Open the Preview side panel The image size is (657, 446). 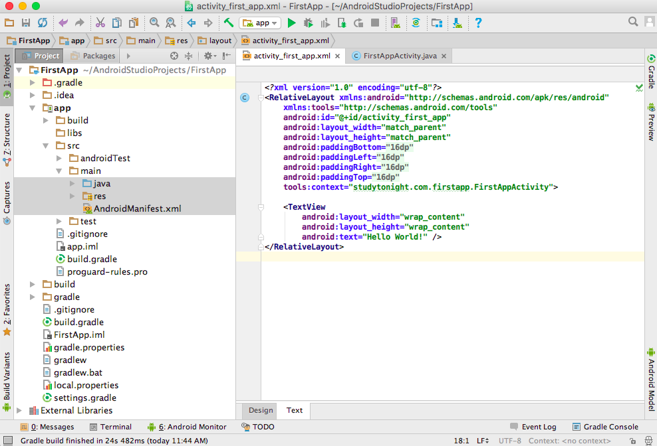pos(651,121)
